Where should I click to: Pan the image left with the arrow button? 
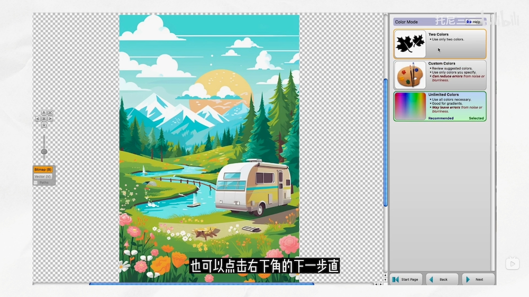[38, 119]
